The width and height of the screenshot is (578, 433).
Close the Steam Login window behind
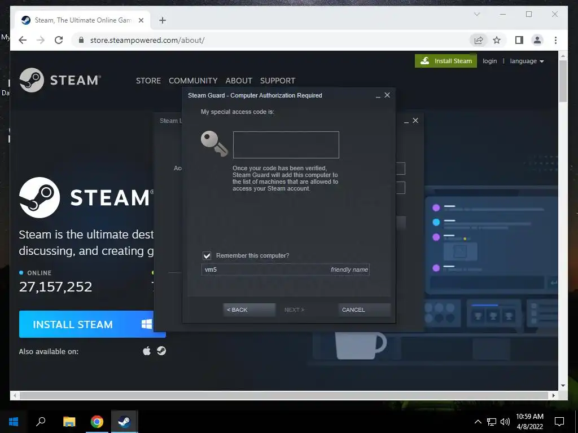click(415, 121)
